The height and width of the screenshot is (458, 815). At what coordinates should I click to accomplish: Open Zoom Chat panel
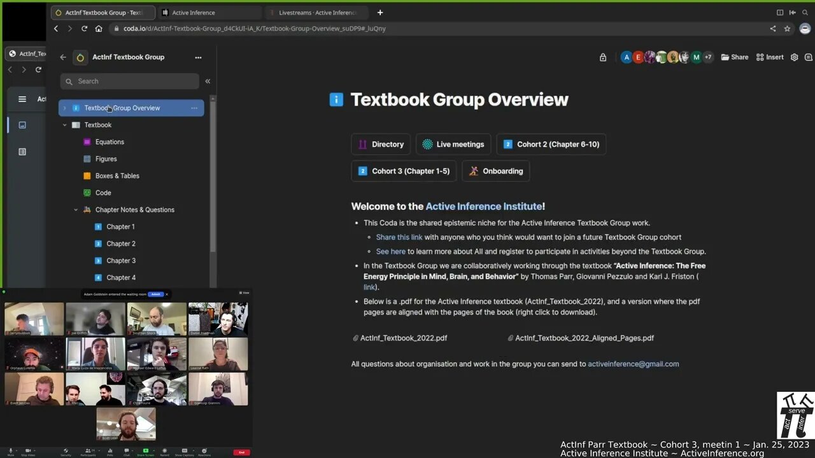tap(126, 452)
